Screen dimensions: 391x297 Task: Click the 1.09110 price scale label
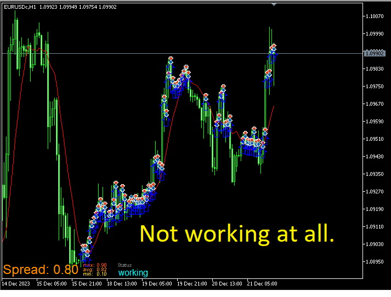(375, 226)
